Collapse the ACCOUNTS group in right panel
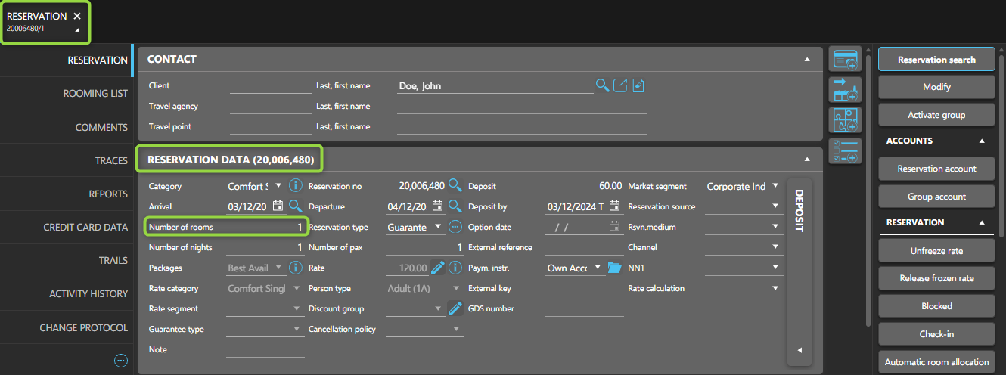 982,141
